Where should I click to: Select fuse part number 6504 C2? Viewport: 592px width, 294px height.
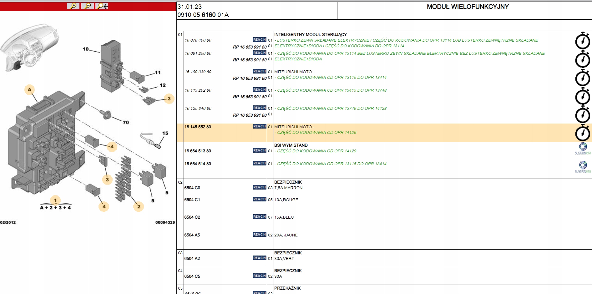tap(192, 217)
